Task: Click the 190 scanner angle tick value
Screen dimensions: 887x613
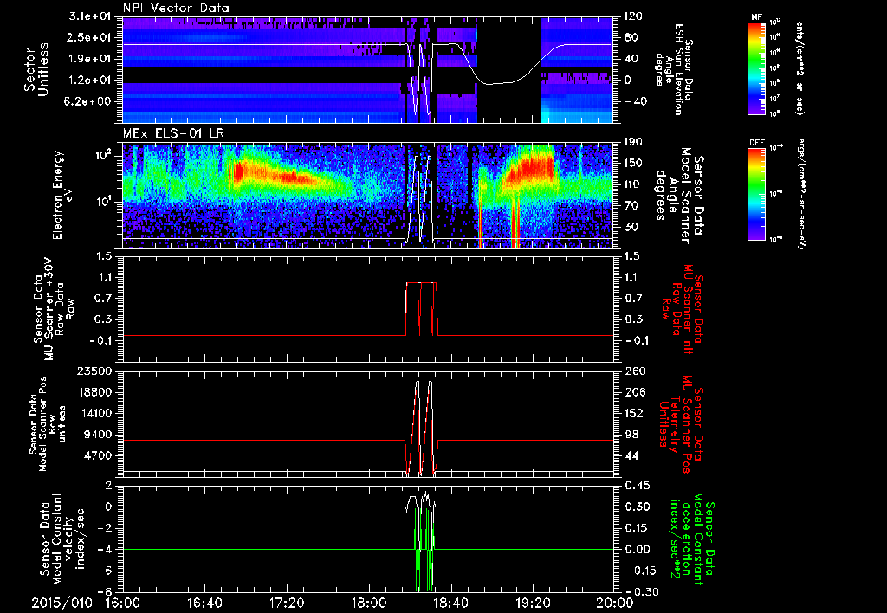Action: point(633,142)
